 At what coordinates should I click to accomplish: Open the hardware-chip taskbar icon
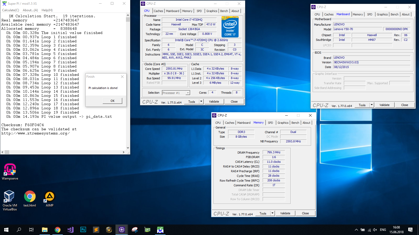pyautogui.click(x=147, y=230)
